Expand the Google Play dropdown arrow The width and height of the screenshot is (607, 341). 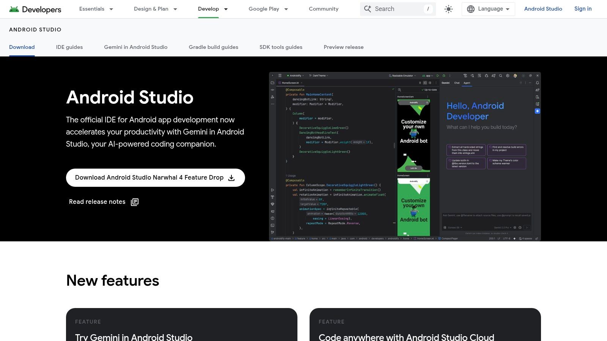(x=286, y=9)
